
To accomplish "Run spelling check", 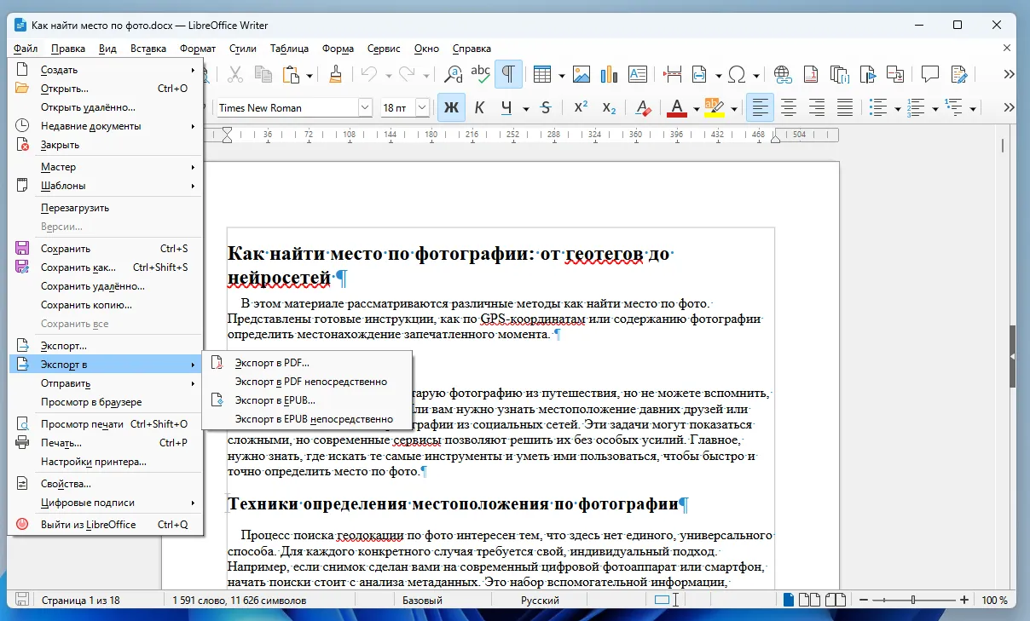I will point(480,74).
